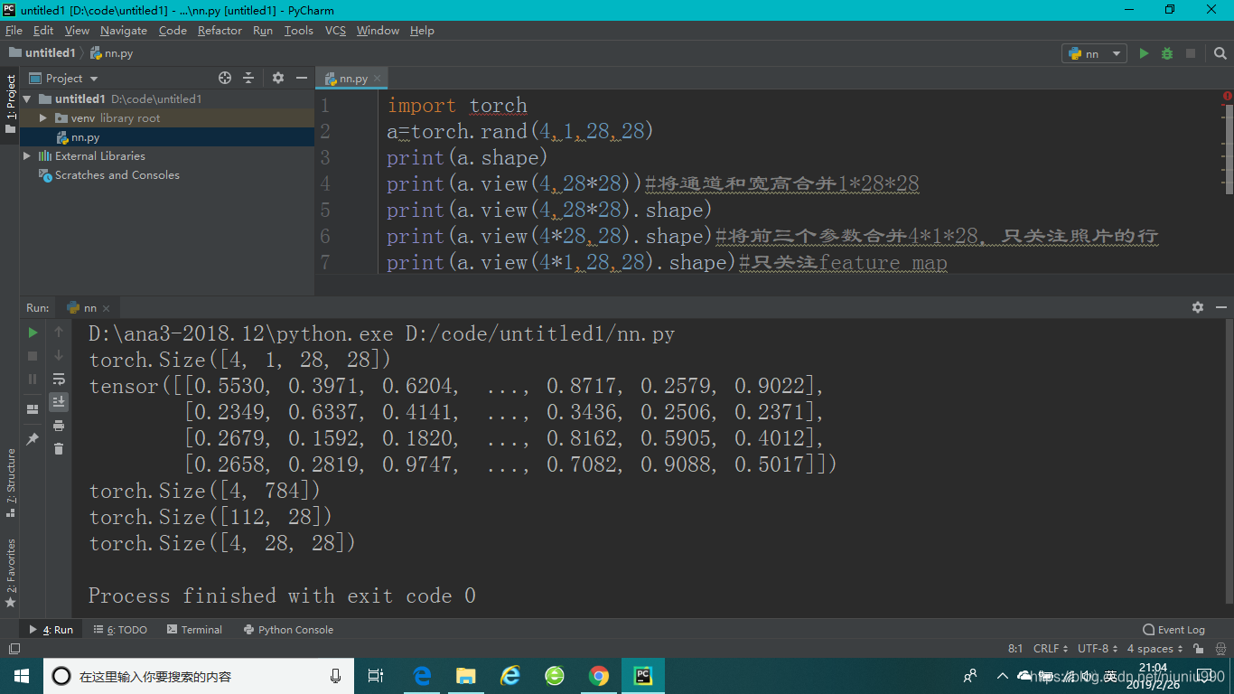This screenshot has height=694, width=1234.
Task: Click the Print icon in the Run panel
Action: point(59,426)
